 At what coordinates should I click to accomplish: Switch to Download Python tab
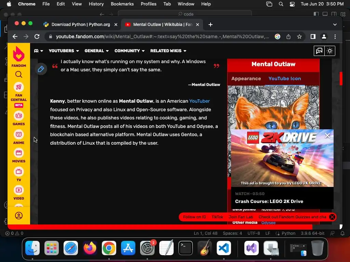[x=81, y=25]
